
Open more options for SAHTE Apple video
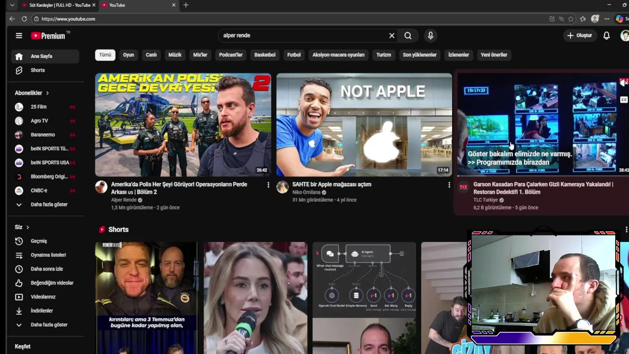click(449, 185)
